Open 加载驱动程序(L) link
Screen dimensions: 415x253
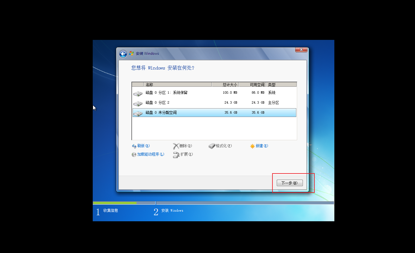(151, 154)
